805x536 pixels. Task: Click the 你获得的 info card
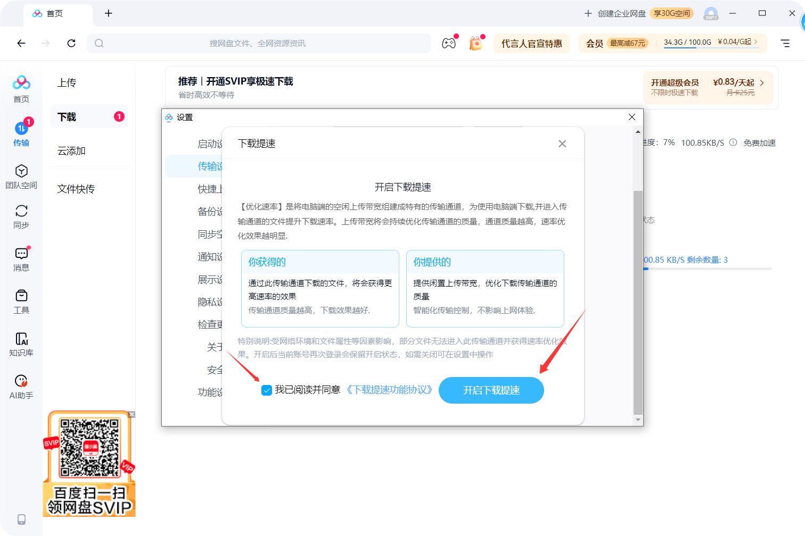[x=320, y=289]
